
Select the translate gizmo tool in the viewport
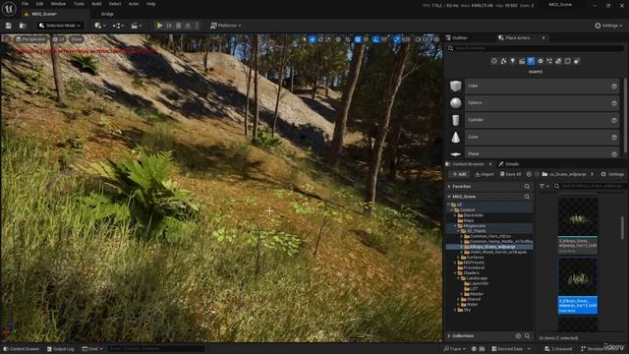tap(313, 39)
